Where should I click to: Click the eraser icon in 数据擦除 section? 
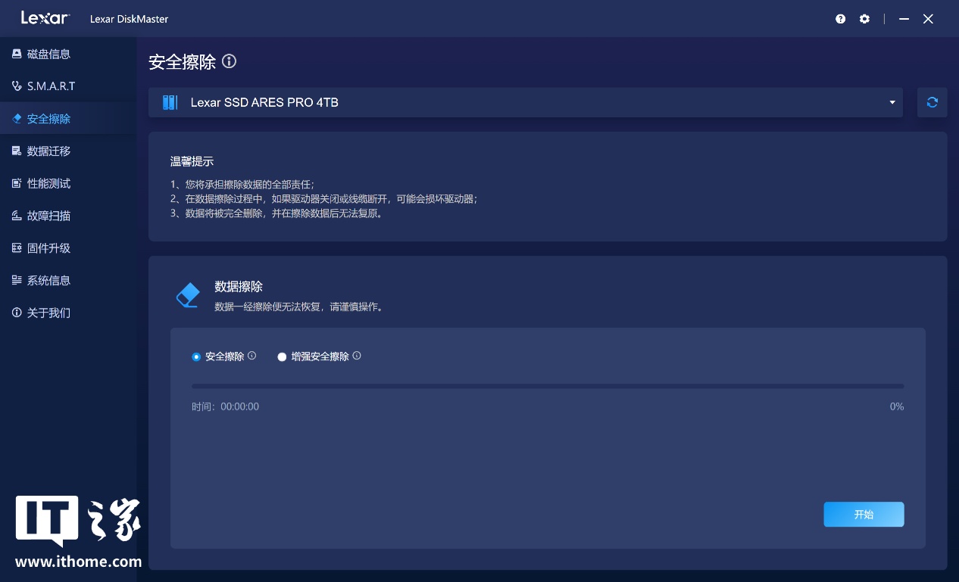[x=187, y=295]
